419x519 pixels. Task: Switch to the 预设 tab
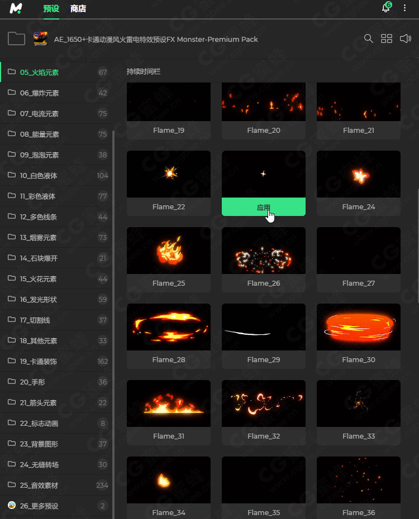(x=51, y=8)
